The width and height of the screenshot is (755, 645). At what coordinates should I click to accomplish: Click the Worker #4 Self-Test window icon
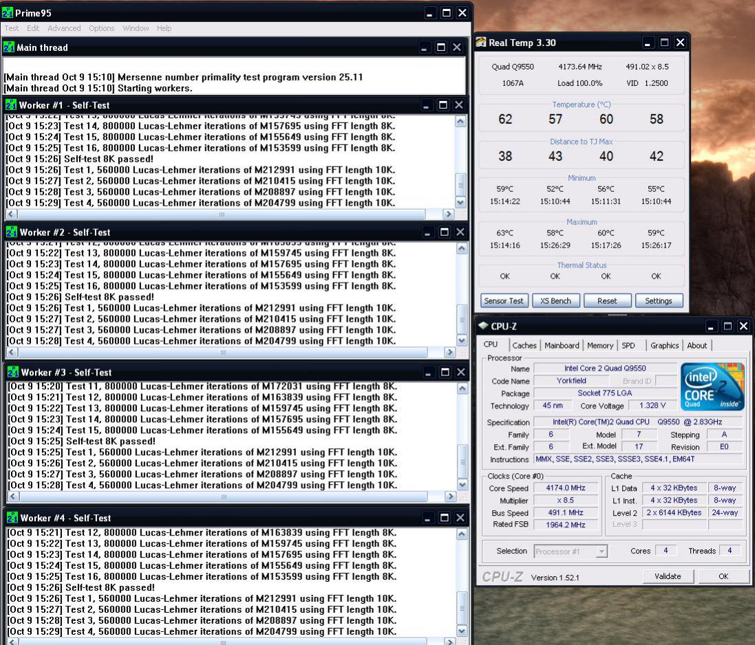tap(12, 518)
